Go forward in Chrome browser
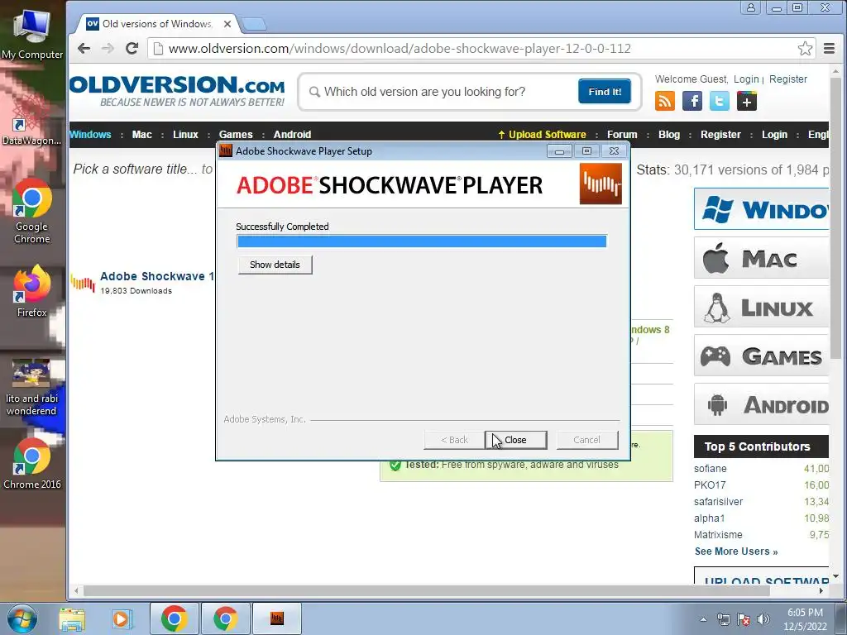Image resolution: width=847 pixels, height=635 pixels. point(108,49)
